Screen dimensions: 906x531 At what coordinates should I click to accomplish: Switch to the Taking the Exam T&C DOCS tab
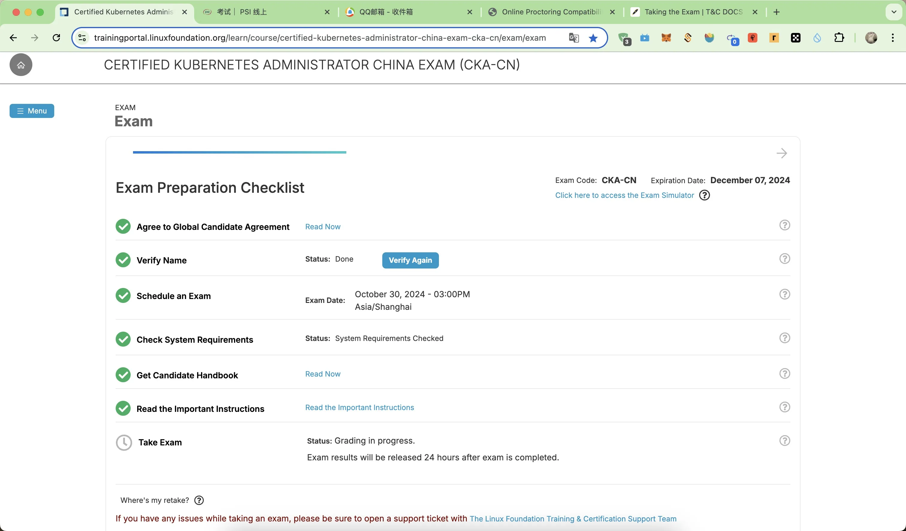pos(693,12)
